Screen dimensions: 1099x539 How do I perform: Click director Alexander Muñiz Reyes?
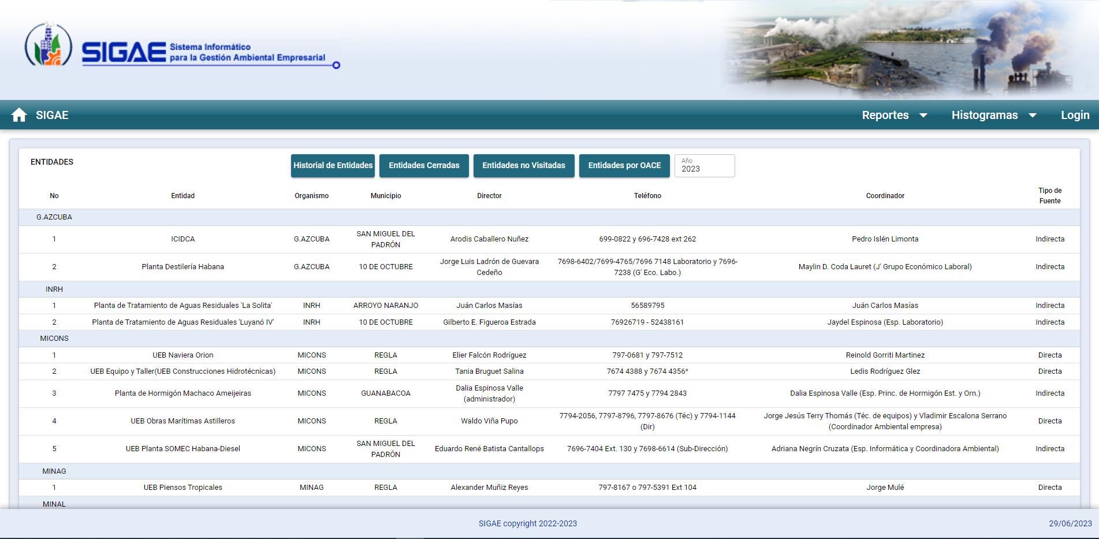point(489,488)
